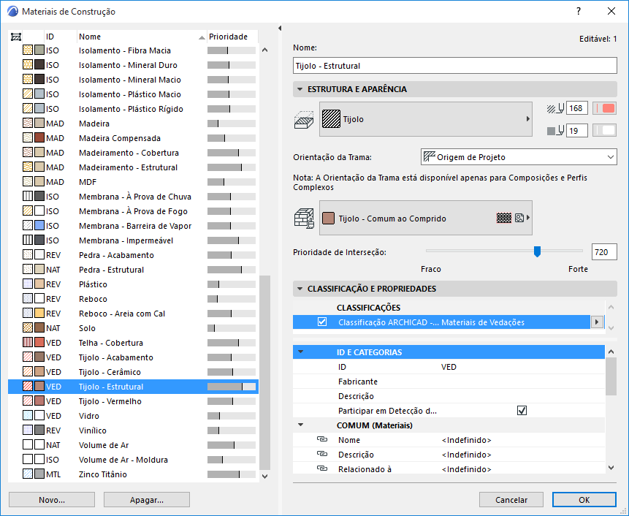Toggle Participar em Detecção checkbox
Image resolution: width=629 pixels, height=516 pixels.
coord(522,411)
